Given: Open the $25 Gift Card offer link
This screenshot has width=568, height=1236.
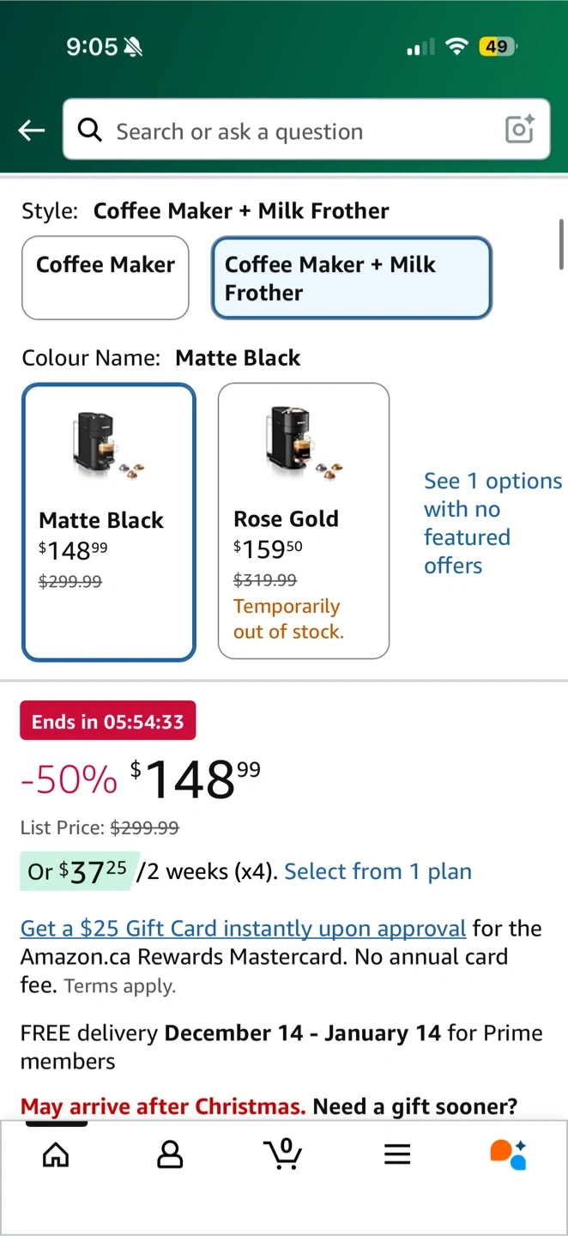Looking at the screenshot, I should 243,929.
